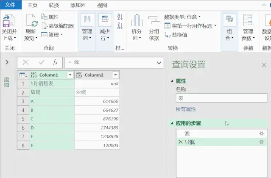Collapse the ribbon with the up chevron
The image size is (271, 178).
coord(264,5)
